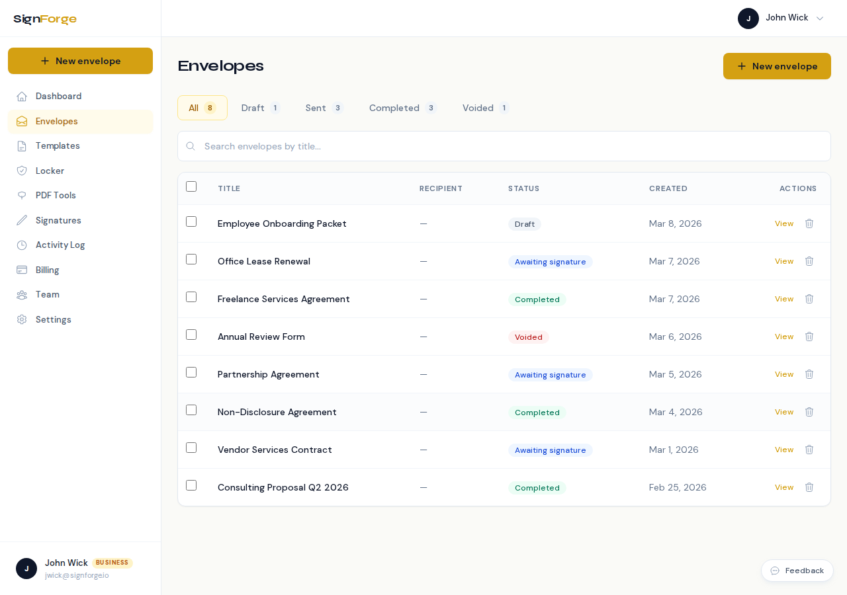Viewport: 847px width, 595px height.
Task: Delete Employee Onboarding Packet via trash icon
Action: (809, 223)
